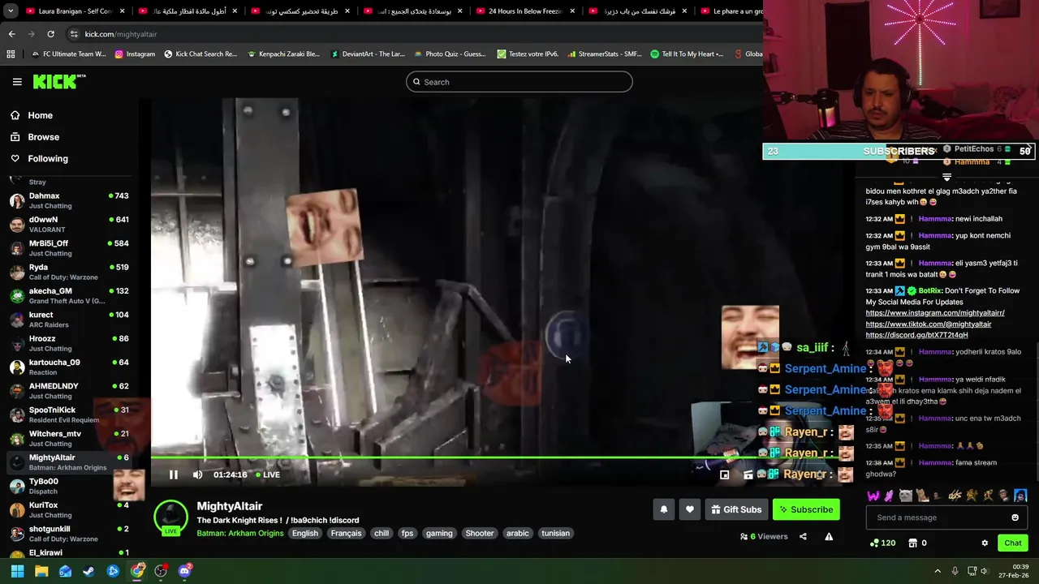Insert the white cat emote
This screenshot has height=584, width=1039.
pos(906,496)
